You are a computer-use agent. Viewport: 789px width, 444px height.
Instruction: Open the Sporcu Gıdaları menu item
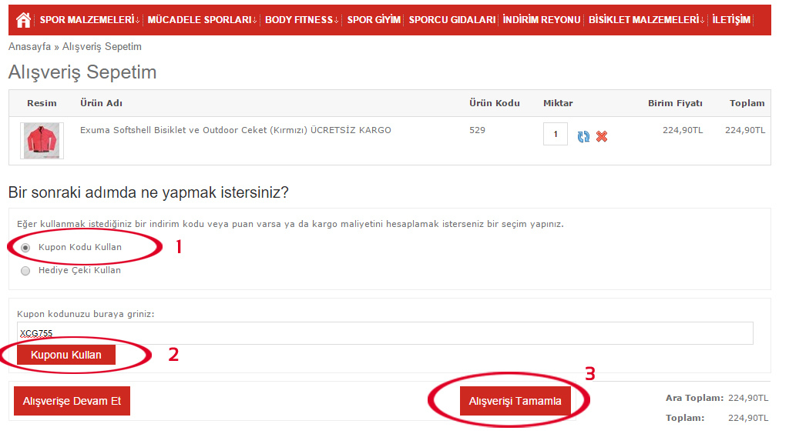coord(452,20)
